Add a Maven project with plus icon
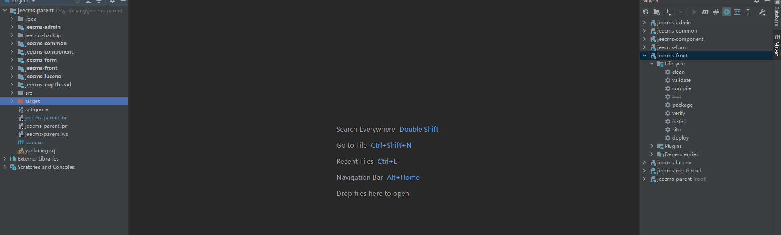Image resolution: width=781 pixels, height=235 pixels. coord(681,12)
